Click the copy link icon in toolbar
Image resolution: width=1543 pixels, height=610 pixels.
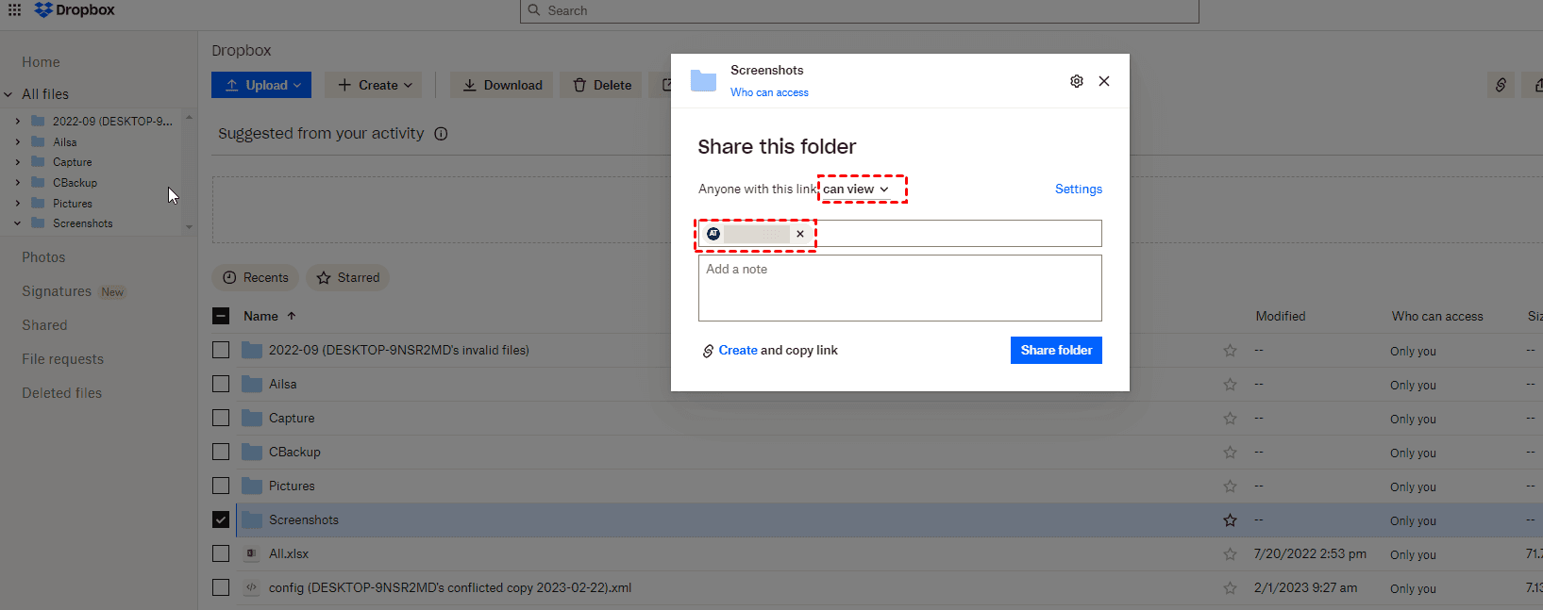1501,85
